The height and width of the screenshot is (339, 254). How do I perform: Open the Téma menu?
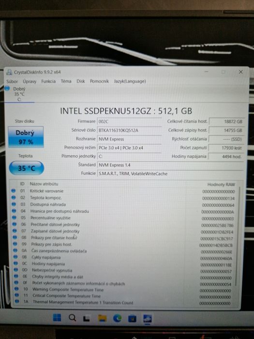click(66, 81)
